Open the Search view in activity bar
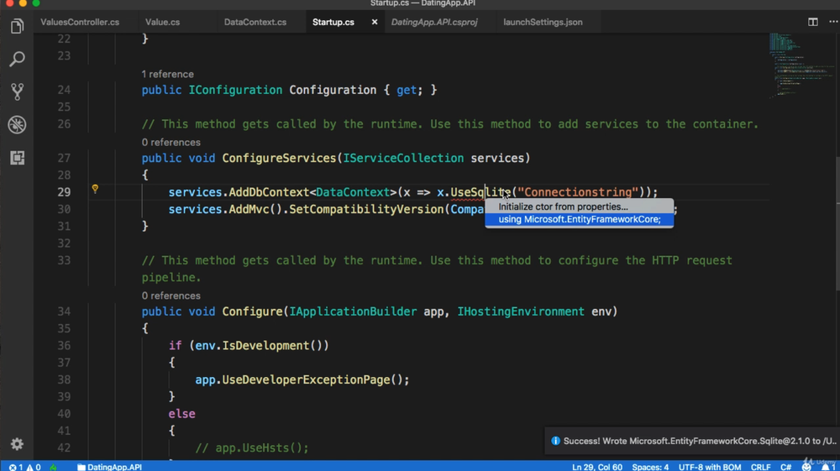The width and height of the screenshot is (840, 471). pos(17,59)
